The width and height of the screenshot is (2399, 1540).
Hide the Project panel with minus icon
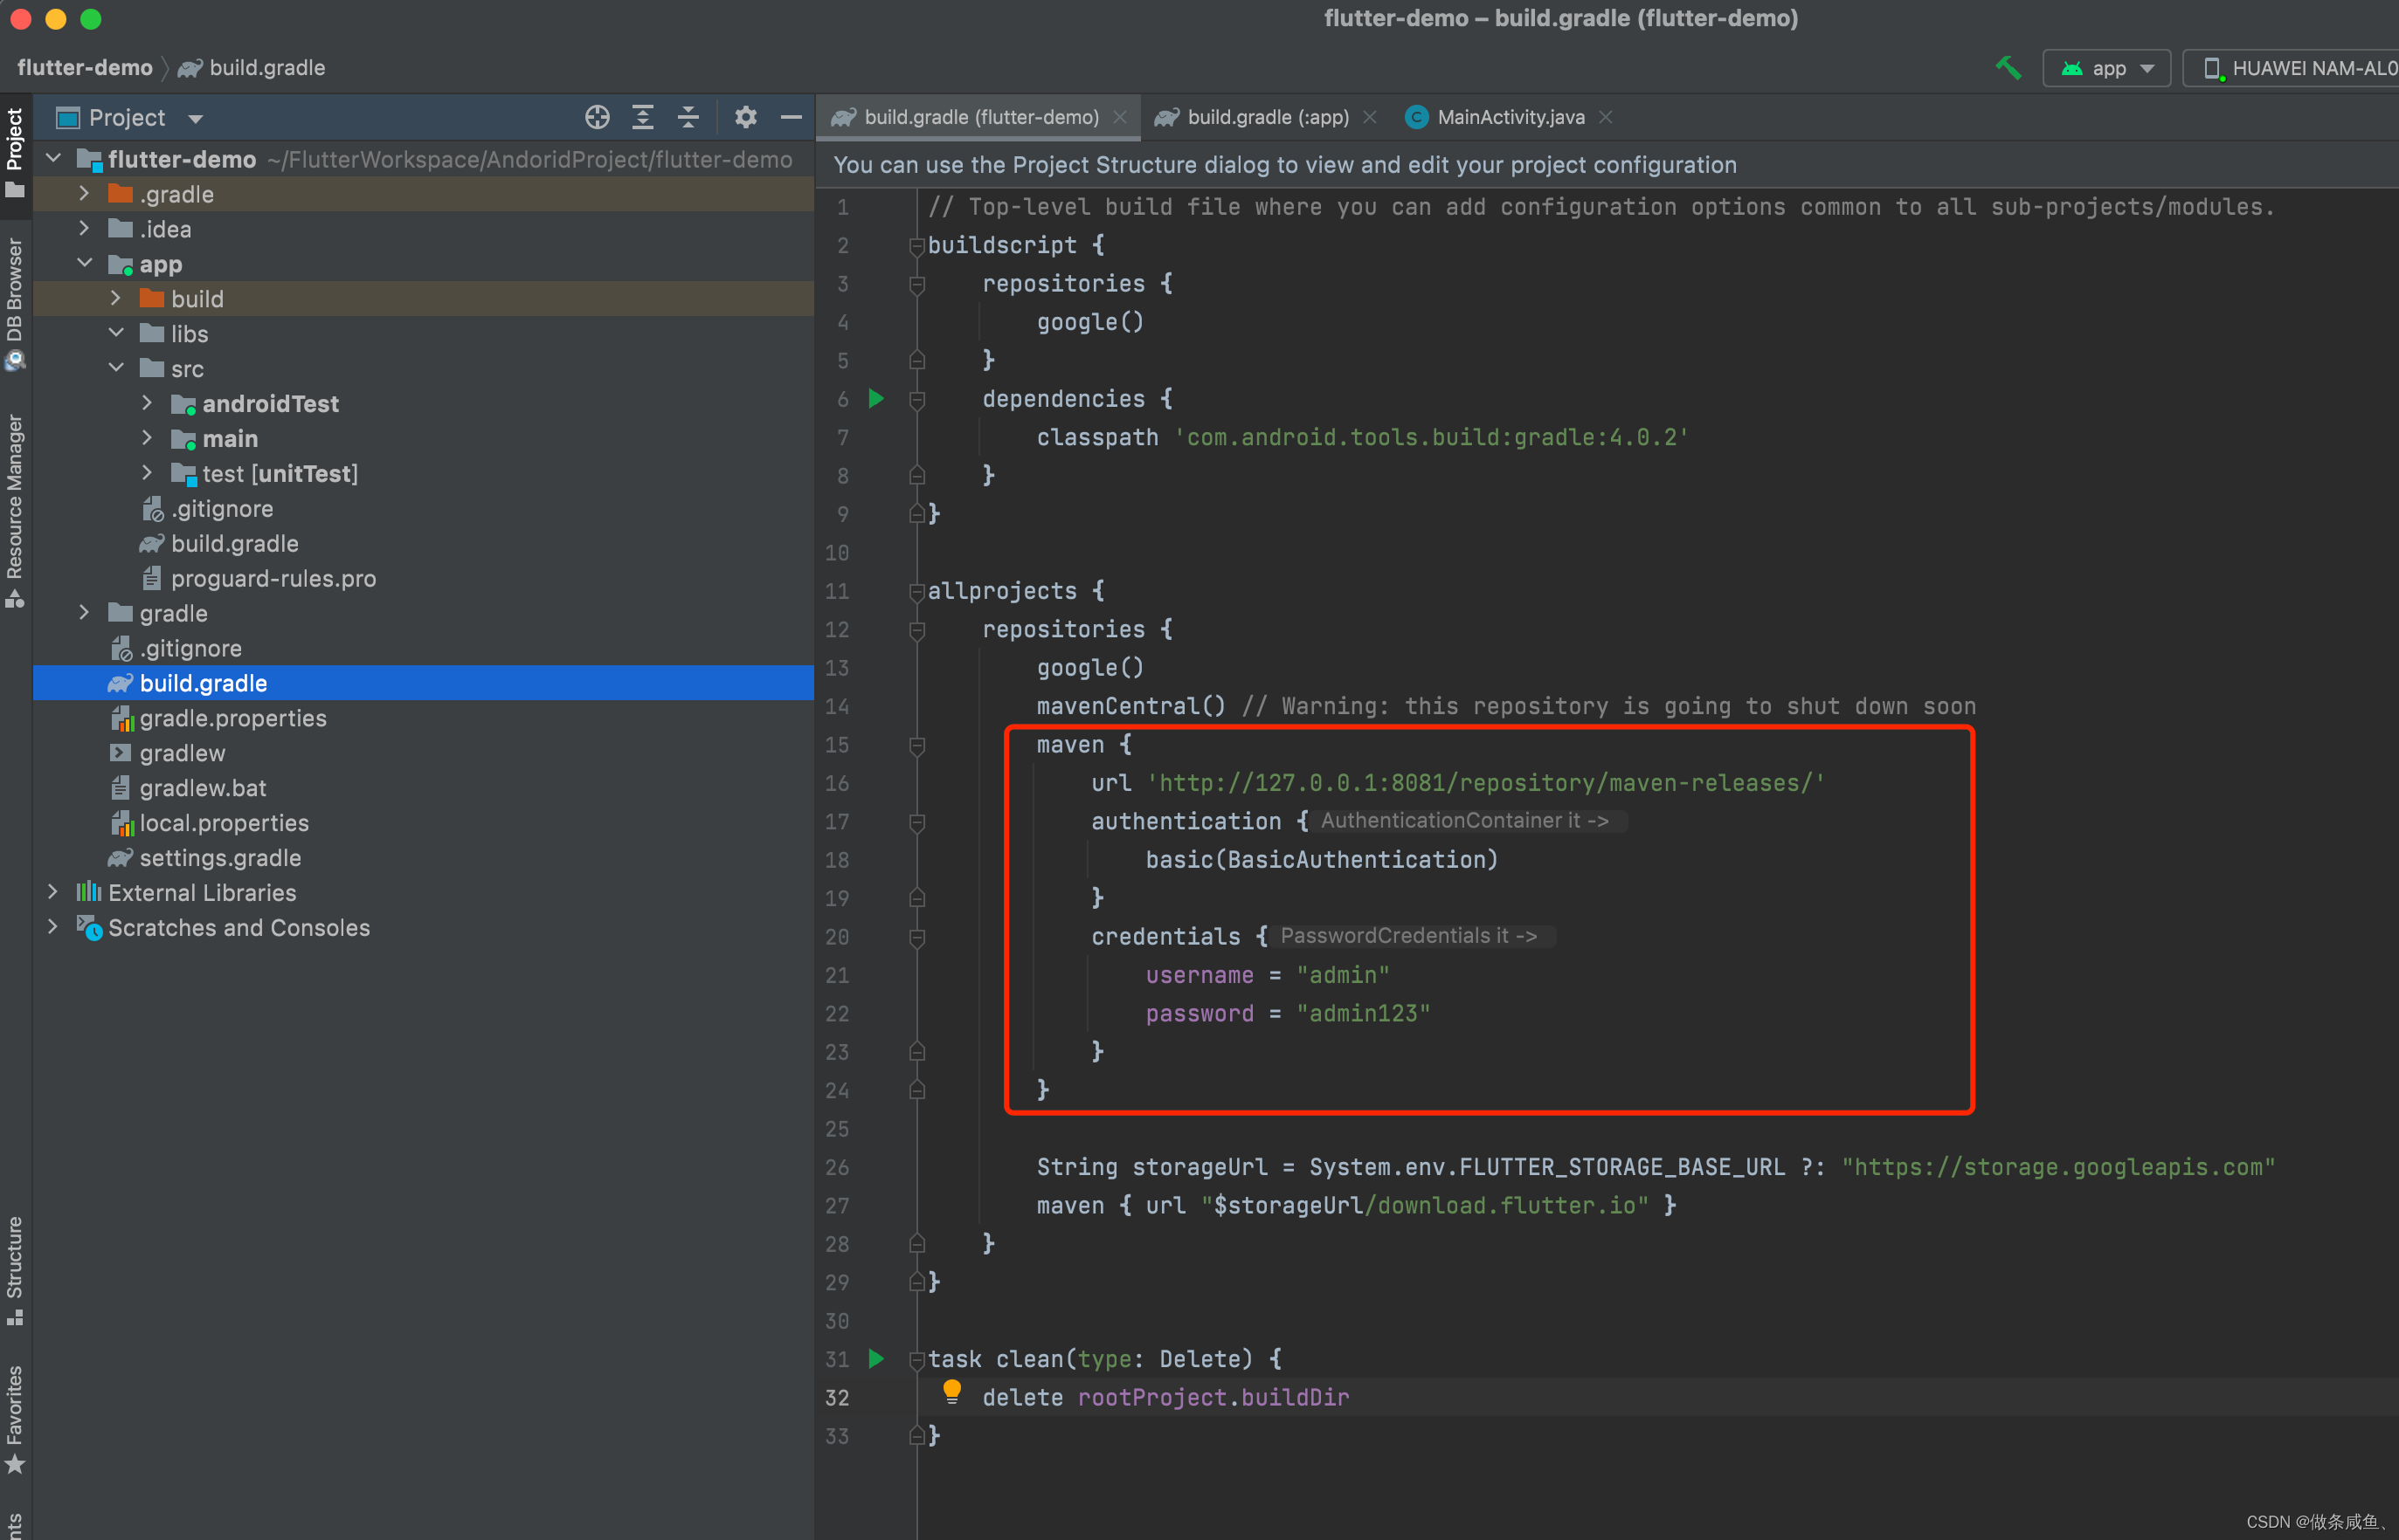(x=791, y=117)
